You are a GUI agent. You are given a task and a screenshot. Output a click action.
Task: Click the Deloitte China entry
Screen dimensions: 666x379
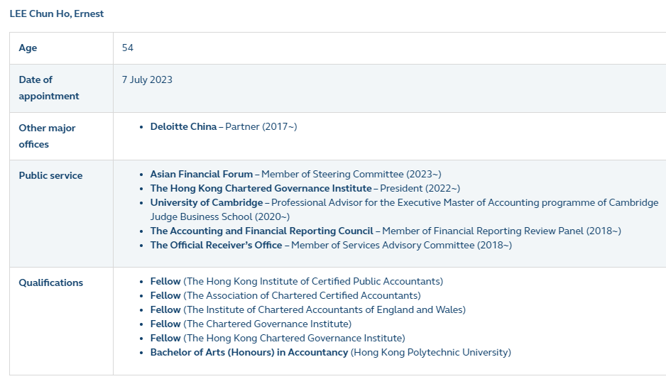pos(224,126)
